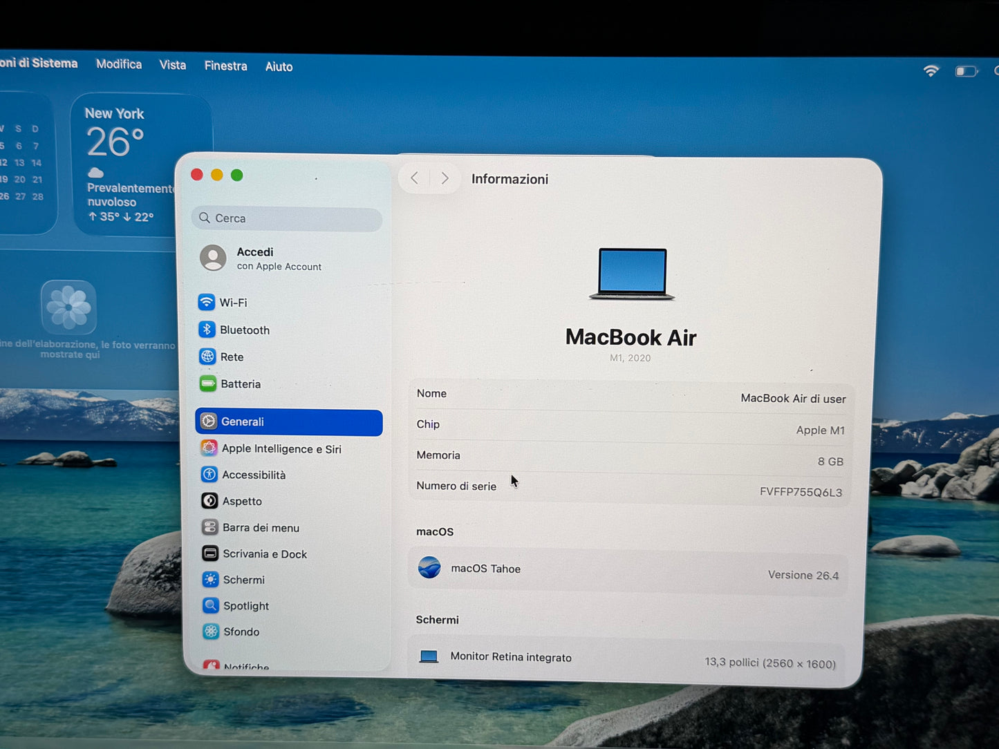Click the Versione 26.4 text

click(x=803, y=575)
